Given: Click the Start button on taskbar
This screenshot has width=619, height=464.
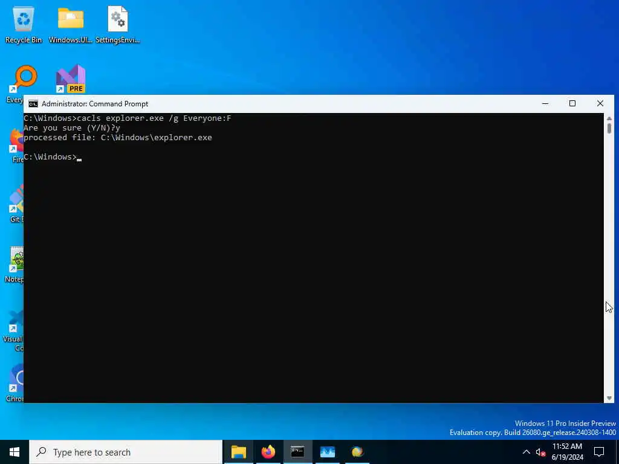Looking at the screenshot, I should pyautogui.click(x=15, y=452).
